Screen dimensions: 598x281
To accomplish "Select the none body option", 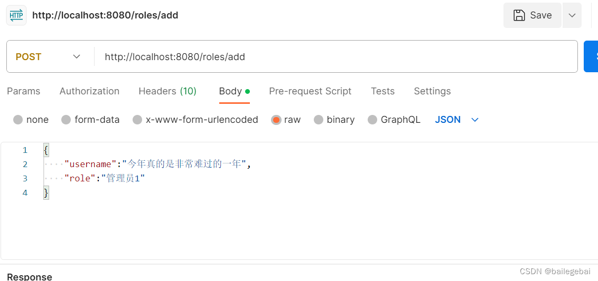I will [18, 120].
